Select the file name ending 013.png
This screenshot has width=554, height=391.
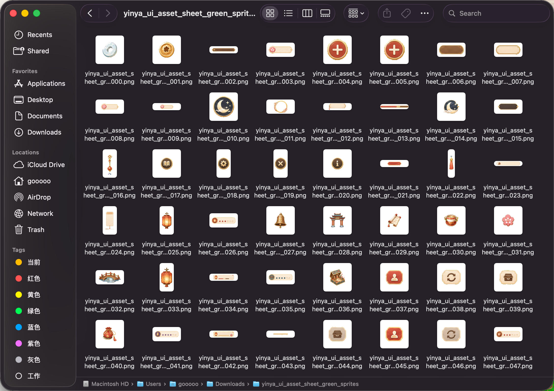click(x=394, y=134)
